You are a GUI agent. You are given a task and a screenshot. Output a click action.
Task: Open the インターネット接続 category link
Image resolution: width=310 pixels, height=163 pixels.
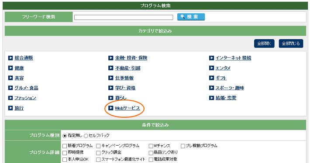(233, 58)
